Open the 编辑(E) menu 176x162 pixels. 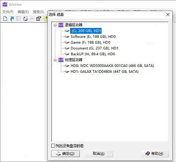tap(23, 12)
